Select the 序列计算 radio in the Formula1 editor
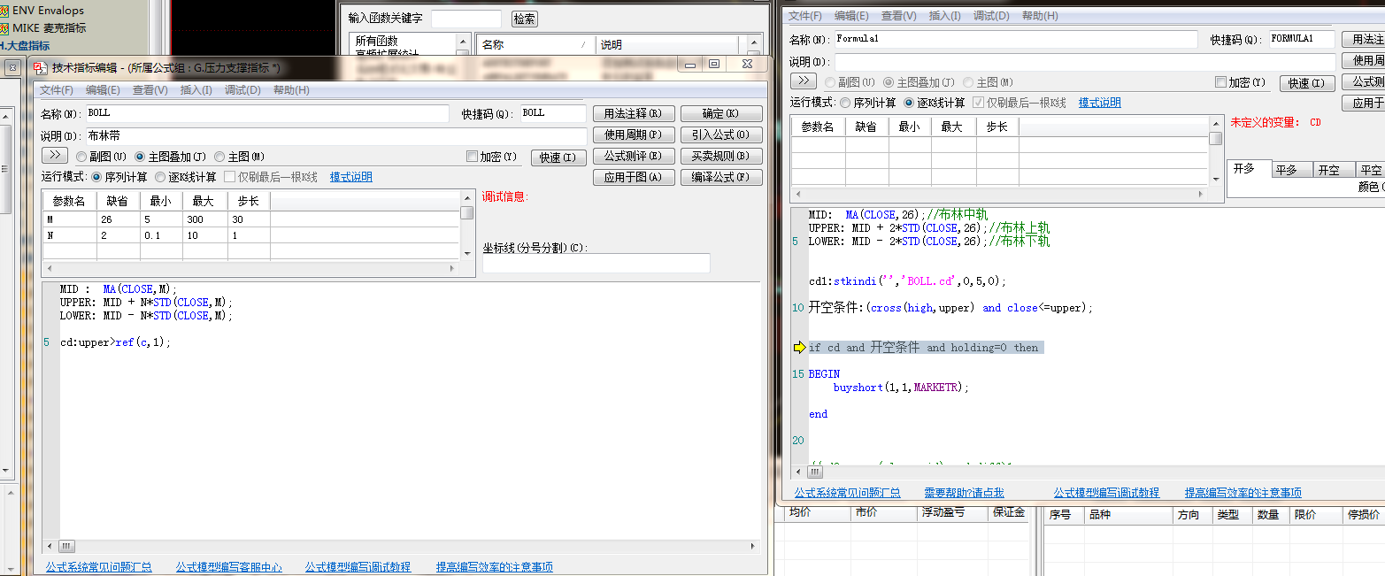This screenshot has height=576, width=1385. point(846,103)
